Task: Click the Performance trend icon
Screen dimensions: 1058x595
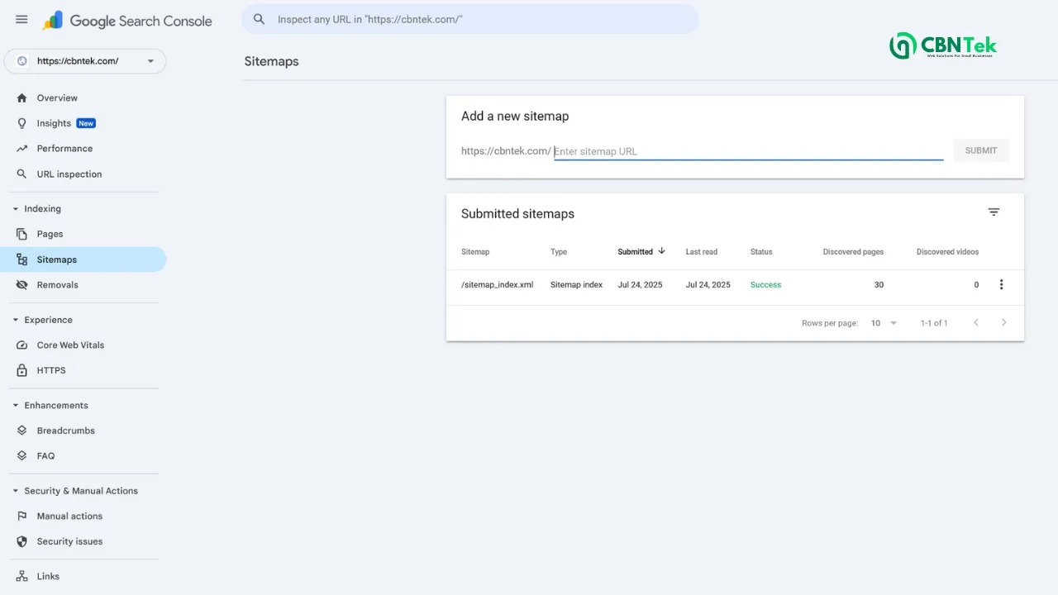Action: pyautogui.click(x=22, y=149)
